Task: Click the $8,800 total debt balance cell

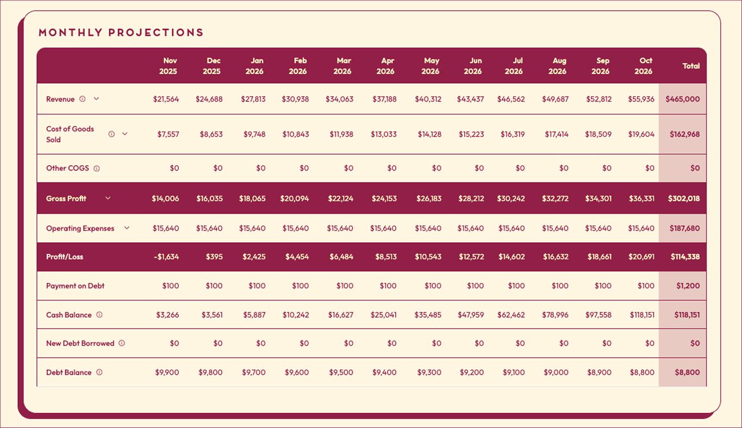Action: tap(688, 373)
